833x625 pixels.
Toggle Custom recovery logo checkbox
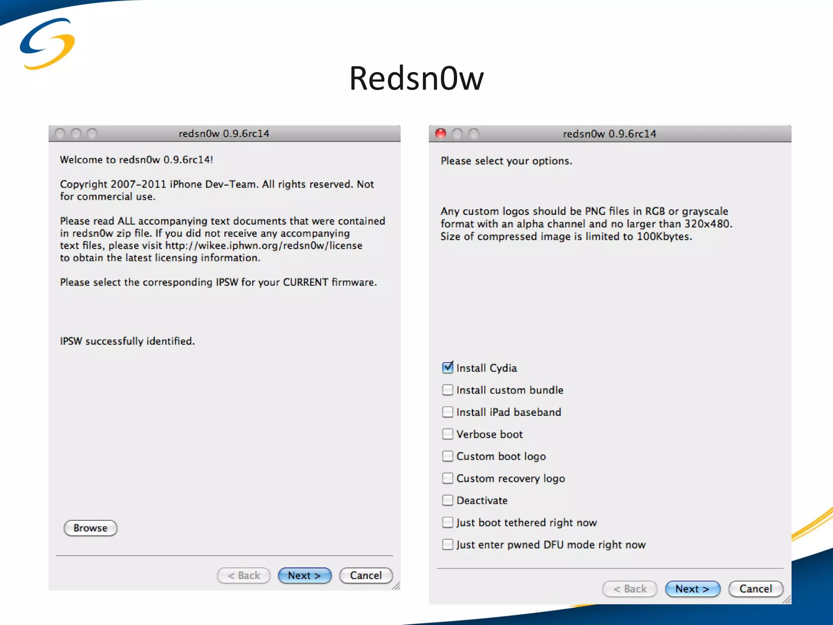(x=447, y=478)
